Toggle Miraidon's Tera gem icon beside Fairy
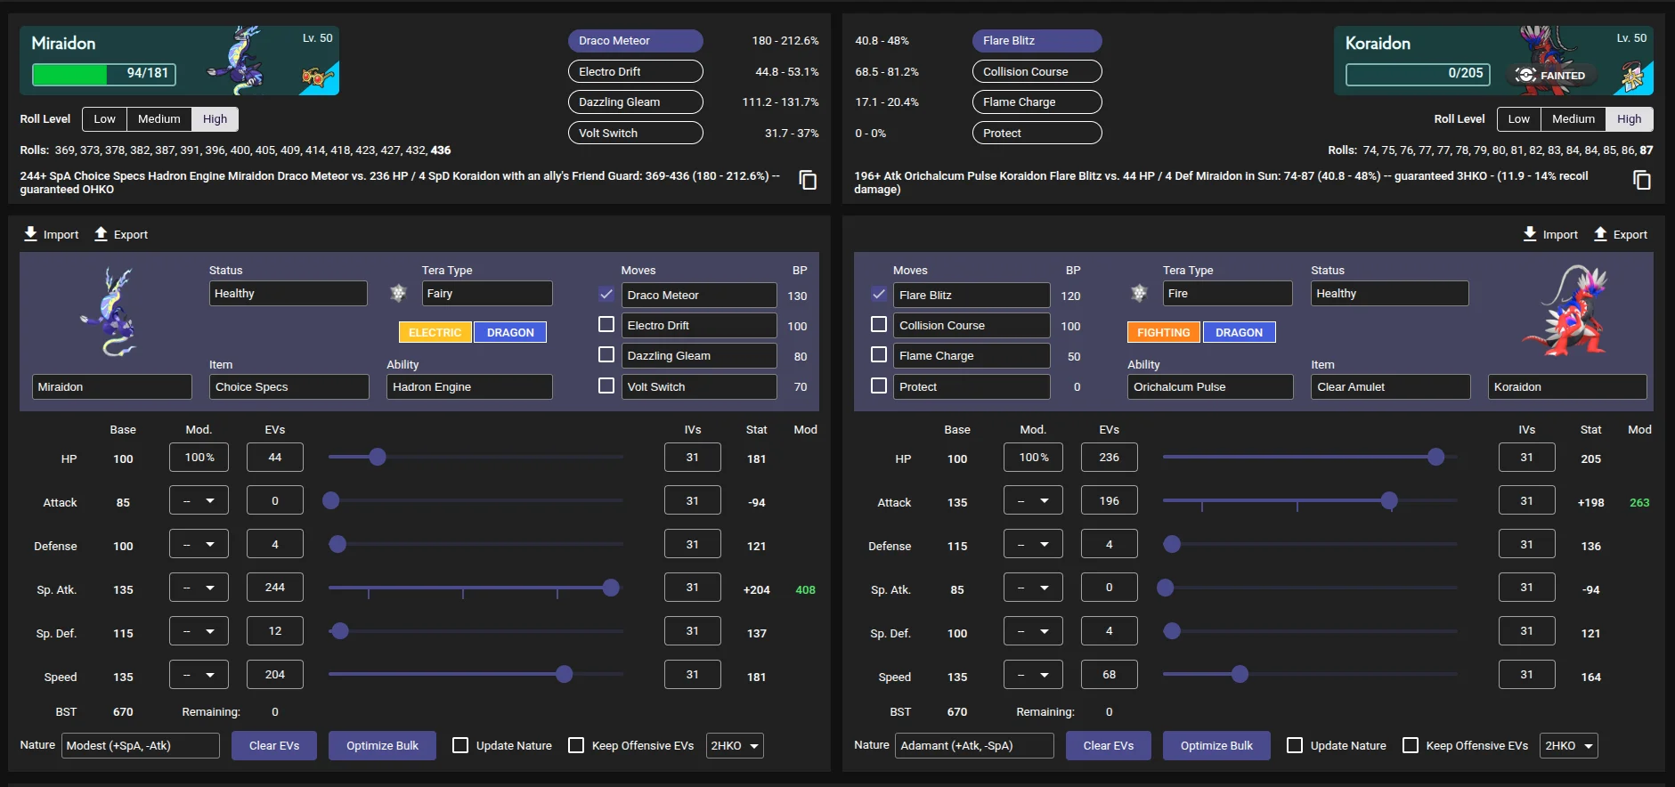Image resolution: width=1675 pixels, height=787 pixels. pos(398,293)
